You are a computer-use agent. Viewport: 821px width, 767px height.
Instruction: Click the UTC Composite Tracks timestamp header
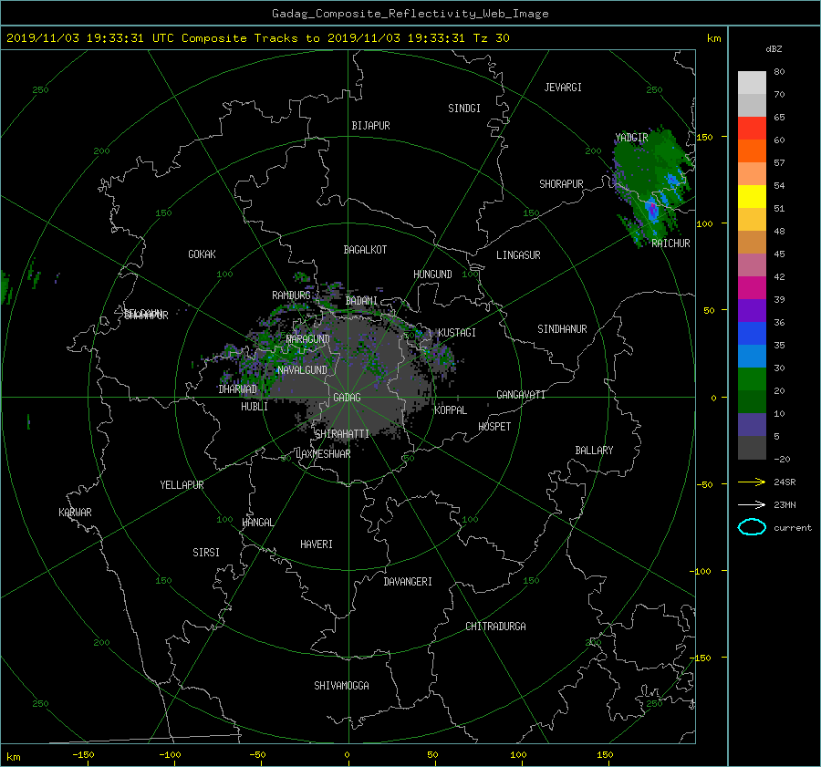point(258,38)
